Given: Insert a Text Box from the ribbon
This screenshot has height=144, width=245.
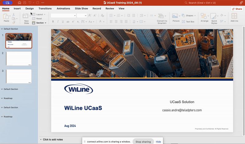Looking at the screenshot, I should pyautogui.click(x=188, y=22).
